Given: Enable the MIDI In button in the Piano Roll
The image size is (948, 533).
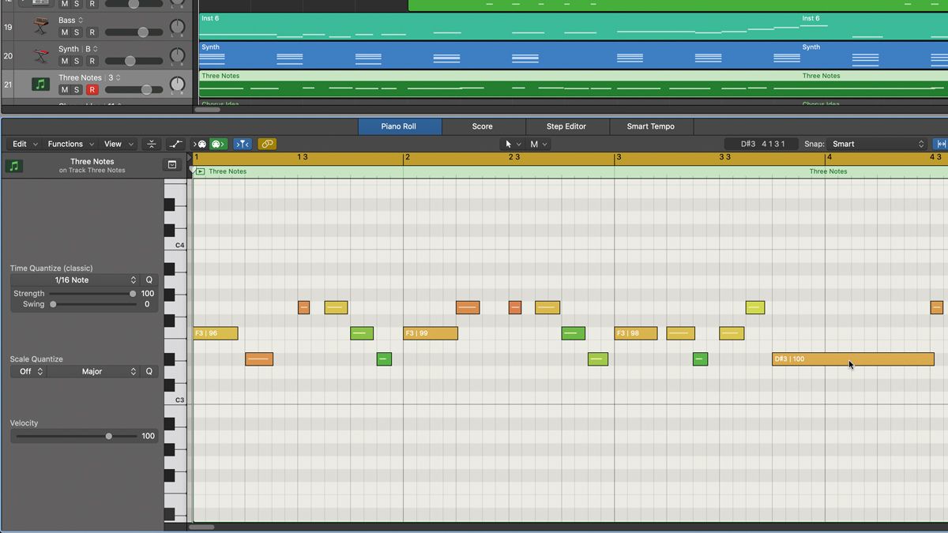Looking at the screenshot, I should click(x=201, y=144).
